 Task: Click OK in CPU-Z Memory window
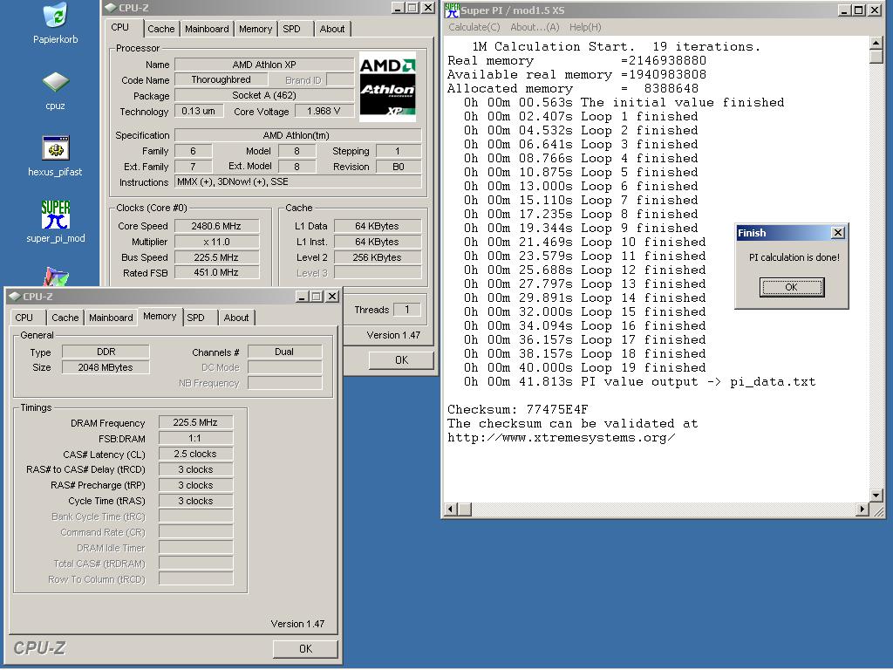coord(306,649)
